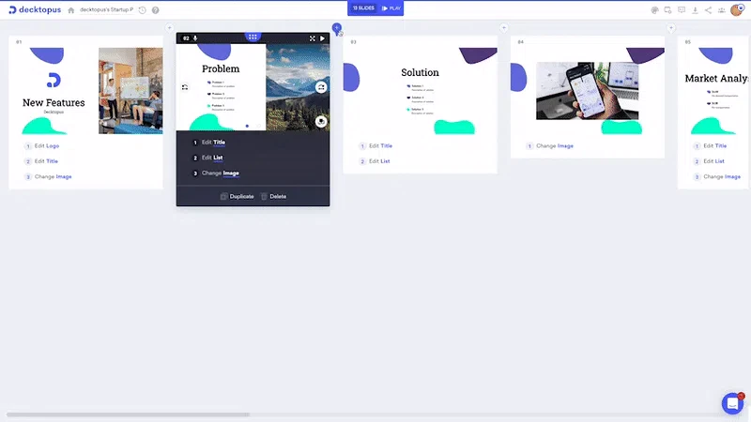Open the theme palette icon in header
This screenshot has height=422, width=751.
click(x=654, y=10)
